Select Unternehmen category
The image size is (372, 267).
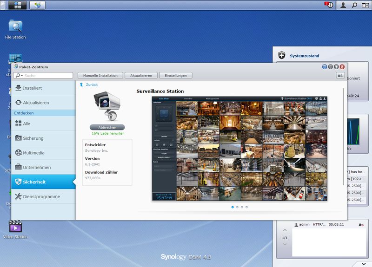[43, 167]
